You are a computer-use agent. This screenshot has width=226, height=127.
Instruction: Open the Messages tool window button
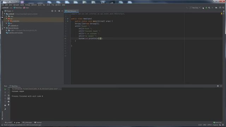click(28, 122)
